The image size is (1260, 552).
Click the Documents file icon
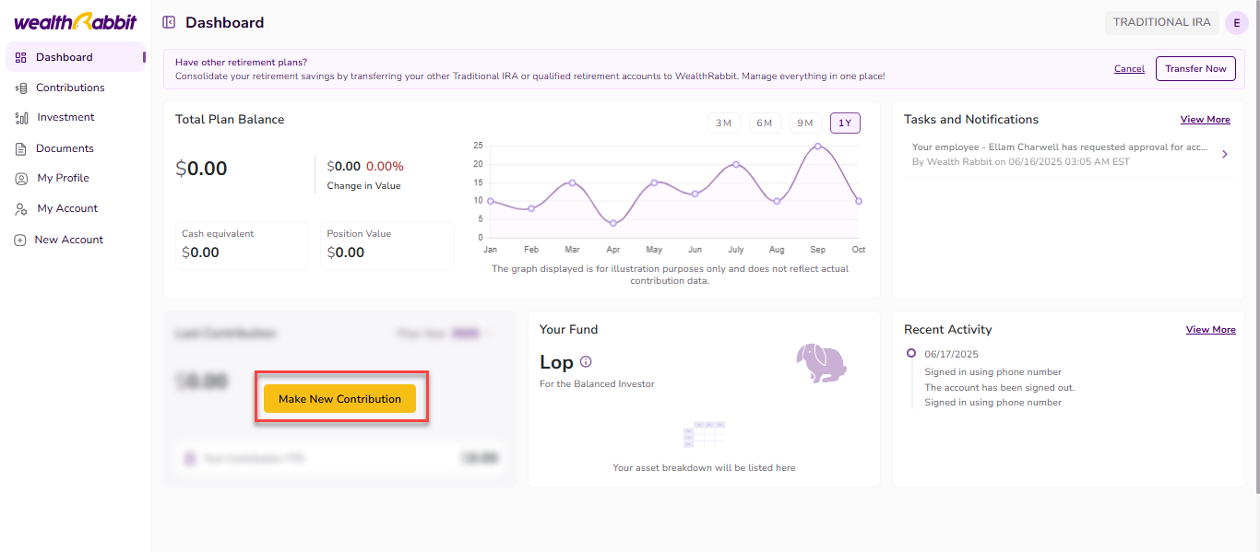[x=20, y=148]
